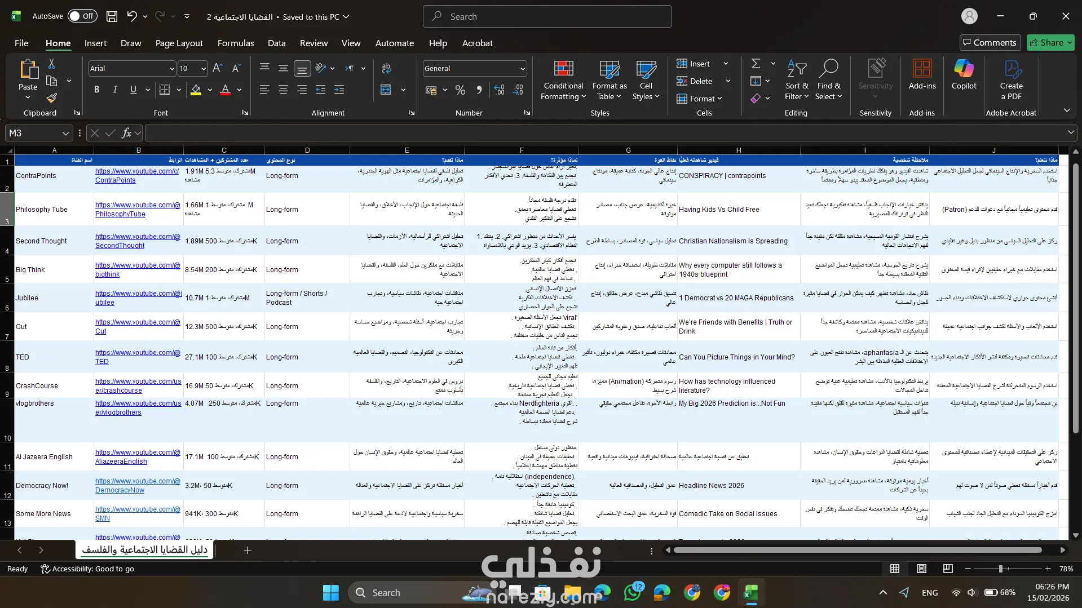1082x608 pixels.
Task: Click the Save icon in the title bar
Action: pos(112,16)
